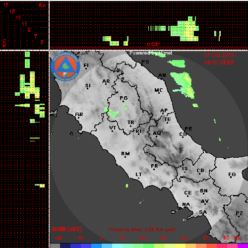The width and height of the screenshot is (248, 248).
Task: Select the CB city label on map
Action: coord(200,171)
